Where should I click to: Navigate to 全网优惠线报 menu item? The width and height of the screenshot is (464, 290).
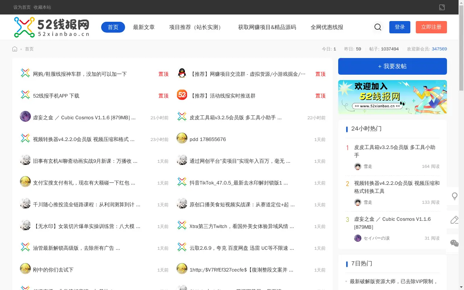click(x=327, y=27)
